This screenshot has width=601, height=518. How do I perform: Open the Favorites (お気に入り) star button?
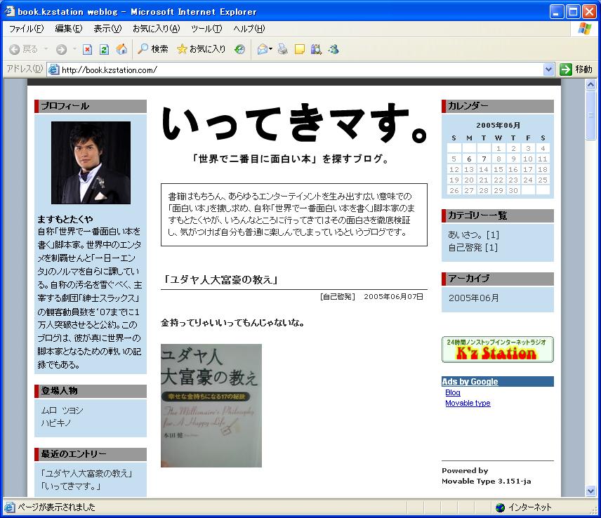click(x=201, y=49)
